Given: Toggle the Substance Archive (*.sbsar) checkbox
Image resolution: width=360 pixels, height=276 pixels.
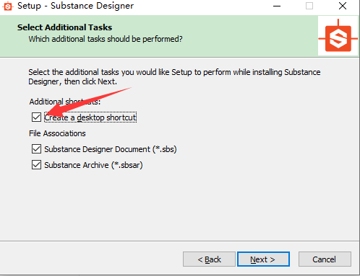Looking at the screenshot, I should pos(36,165).
